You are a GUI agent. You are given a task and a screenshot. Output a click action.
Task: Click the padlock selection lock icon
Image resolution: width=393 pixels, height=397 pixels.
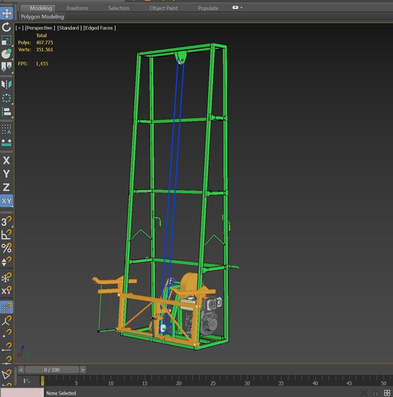tap(375, 393)
